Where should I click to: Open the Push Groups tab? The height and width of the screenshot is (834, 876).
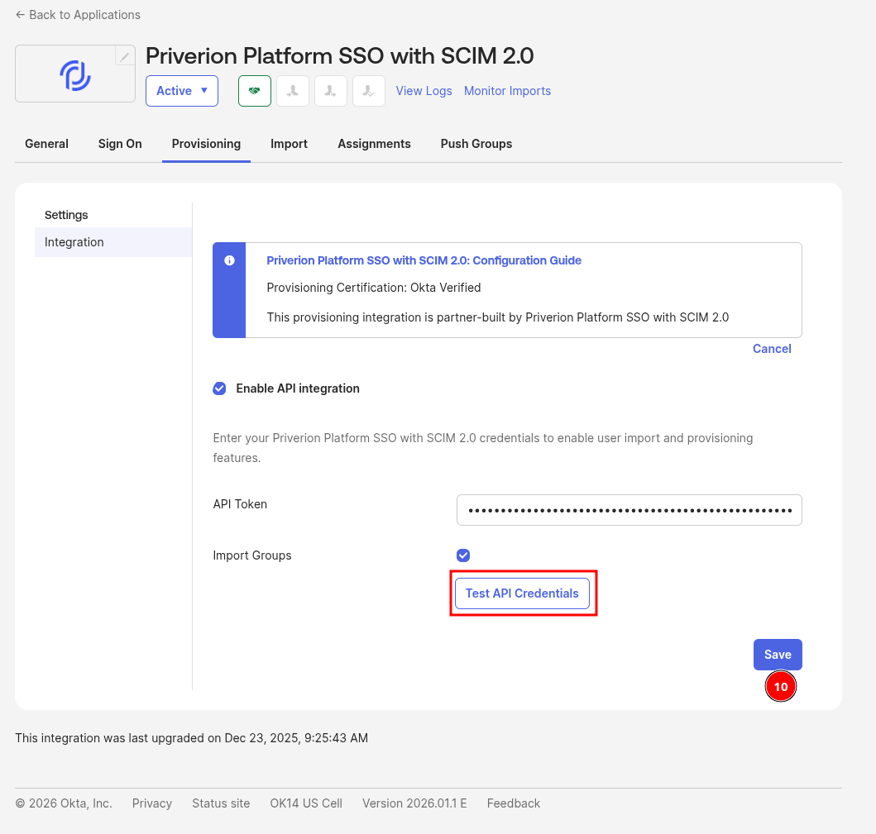476,144
